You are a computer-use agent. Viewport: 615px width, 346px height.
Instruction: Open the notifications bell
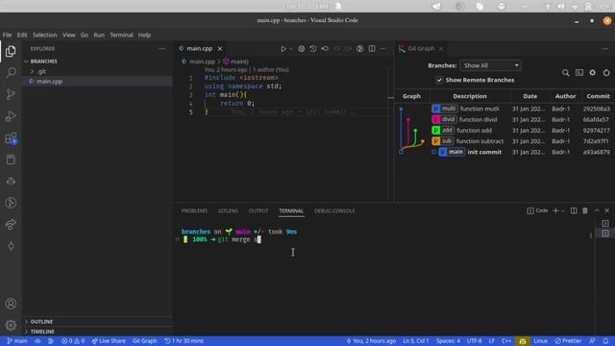(605, 341)
